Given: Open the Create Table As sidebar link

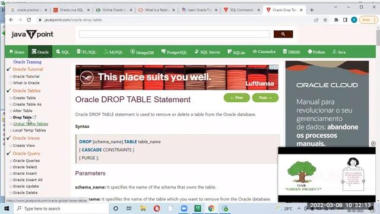Looking at the screenshot, I should [x=27, y=104].
